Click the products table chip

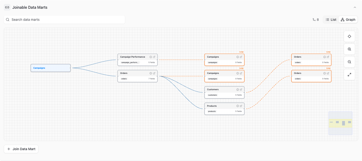click(x=212, y=111)
